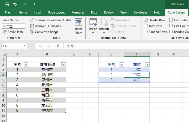Switch to the Home tab
Image resolution: width=189 pixels, height=122 pixels.
pos(23,12)
